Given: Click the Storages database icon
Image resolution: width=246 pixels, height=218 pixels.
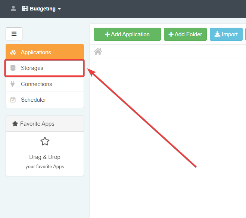Looking at the screenshot, I should pos(13,68).
